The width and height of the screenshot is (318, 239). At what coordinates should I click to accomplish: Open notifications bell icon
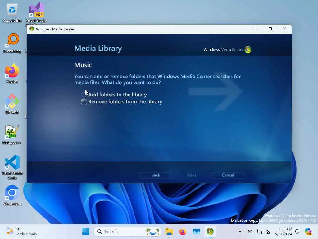point(297,232)
